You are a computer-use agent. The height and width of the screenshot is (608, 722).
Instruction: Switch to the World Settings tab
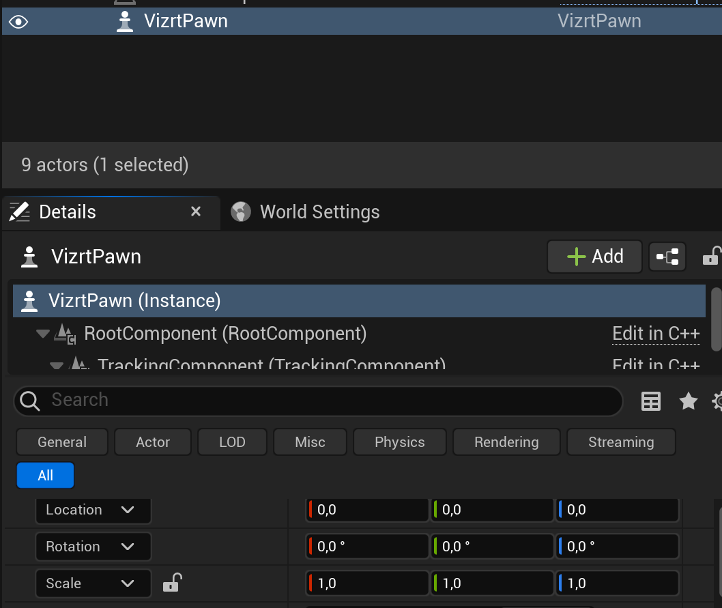point(319,212)
